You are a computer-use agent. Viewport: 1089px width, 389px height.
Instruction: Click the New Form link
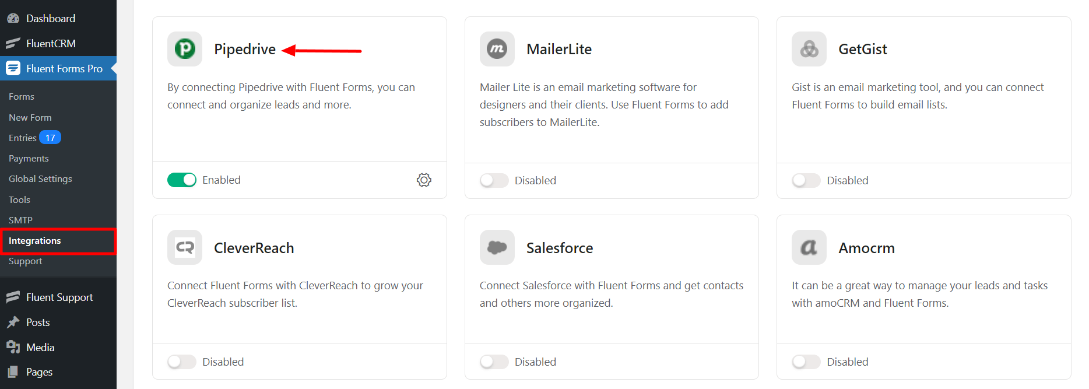click(30, 118)
